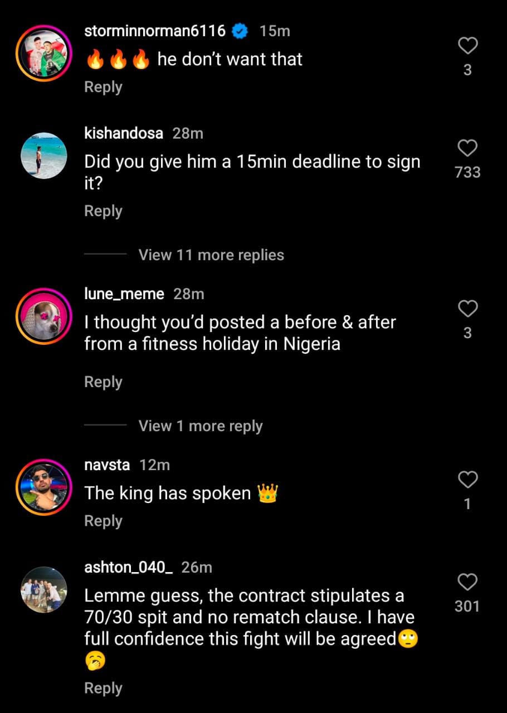This screenshot has width=507, height=713.
Task: Like lune_meme's comment about fitness holiday
Action: tap(467, 308)
